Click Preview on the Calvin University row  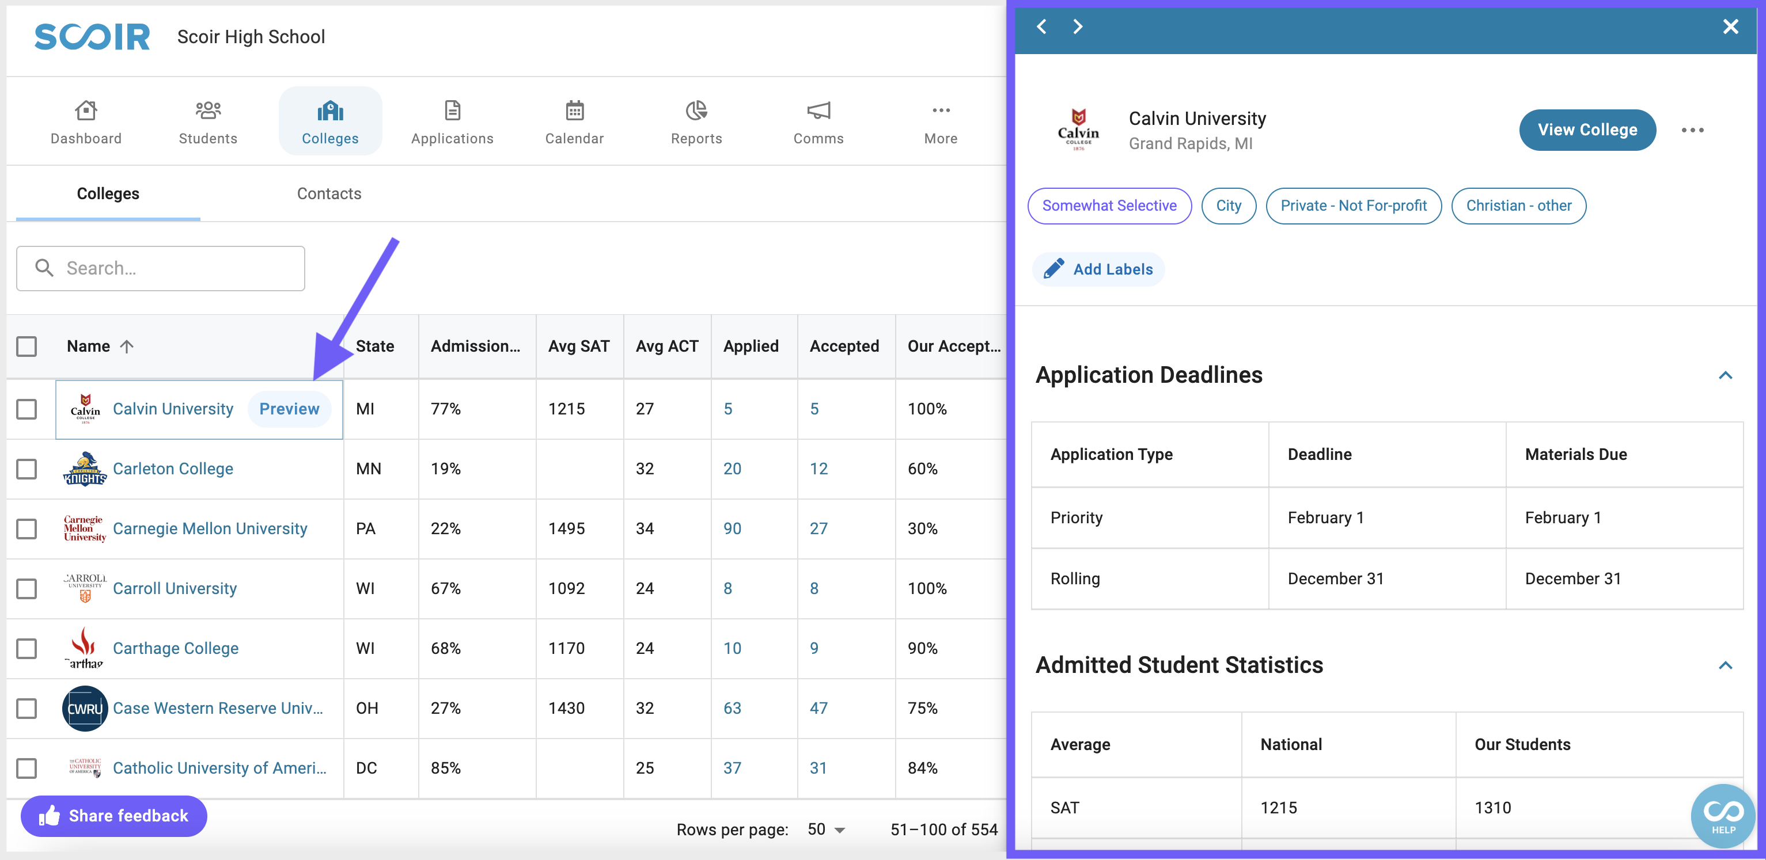click(289, 409)
